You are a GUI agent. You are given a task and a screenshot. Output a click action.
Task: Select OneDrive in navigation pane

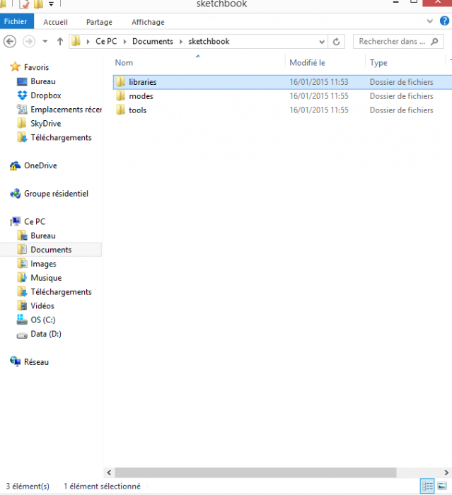point(40,165)
